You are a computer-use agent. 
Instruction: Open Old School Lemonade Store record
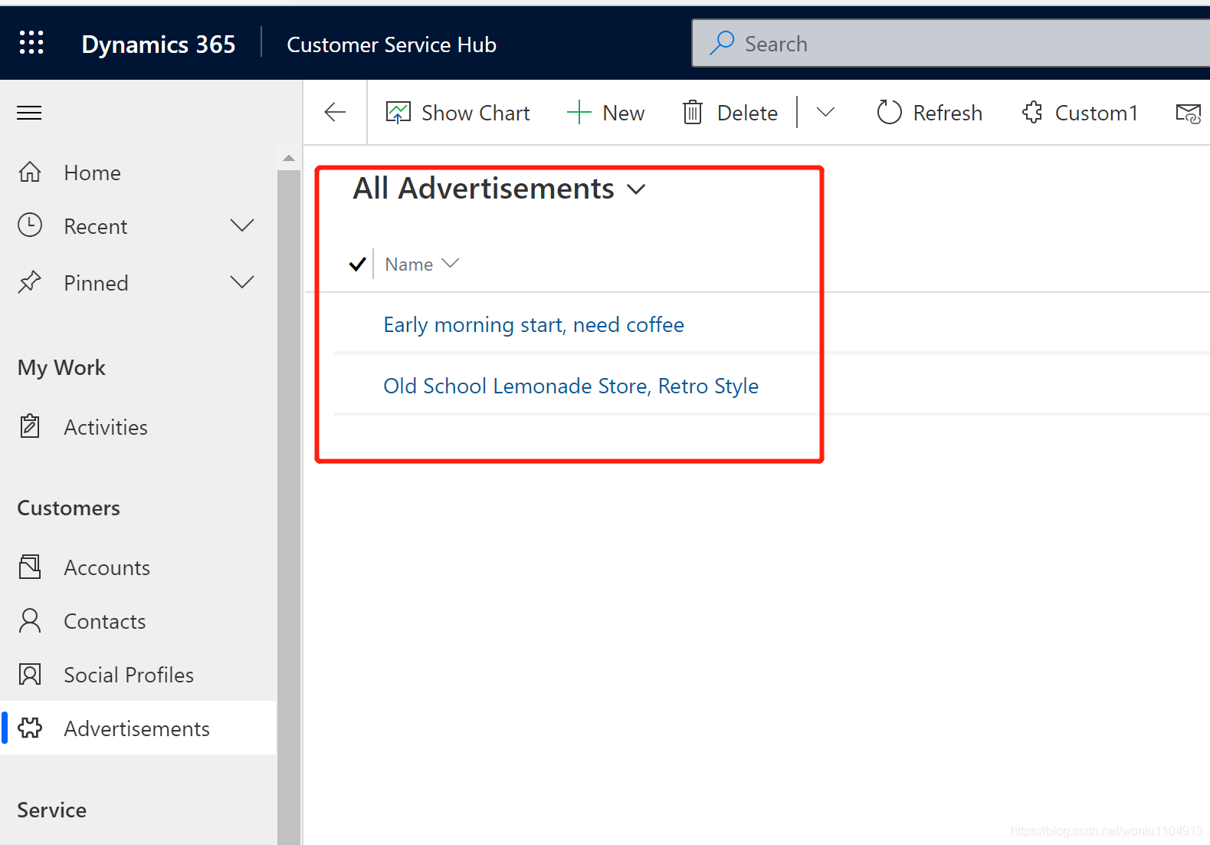point(571,386)
